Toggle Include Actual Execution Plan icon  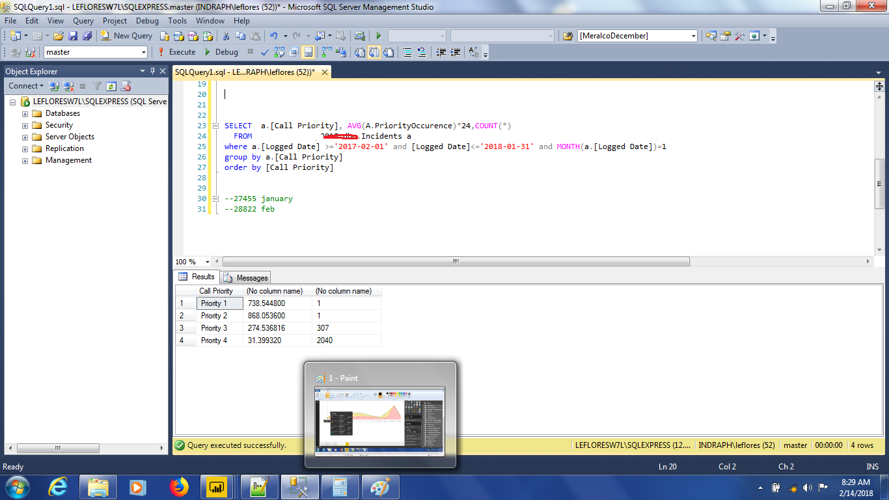(x=327, y=52)
